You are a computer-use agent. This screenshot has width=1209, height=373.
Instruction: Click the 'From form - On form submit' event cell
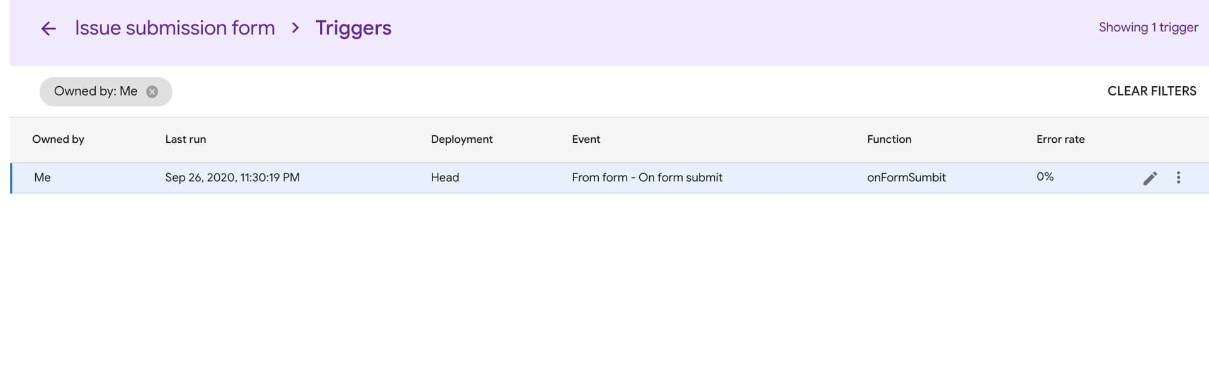[x=647, y=178]
